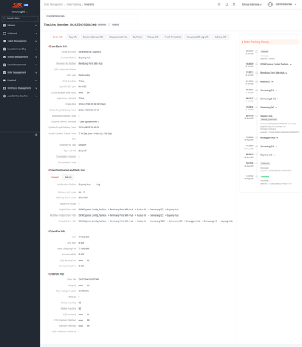Screen dimensions: 302x347
Task: Click the Search Menu input
Action: (x=20, y=19)
